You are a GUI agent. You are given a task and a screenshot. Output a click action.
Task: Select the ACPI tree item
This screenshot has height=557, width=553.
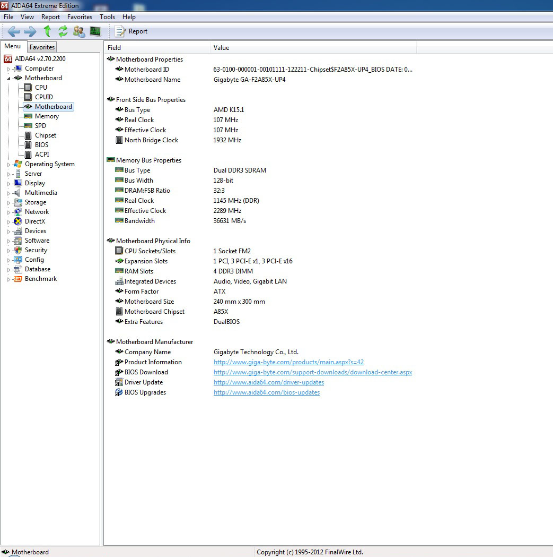click(x=42, y=155)
